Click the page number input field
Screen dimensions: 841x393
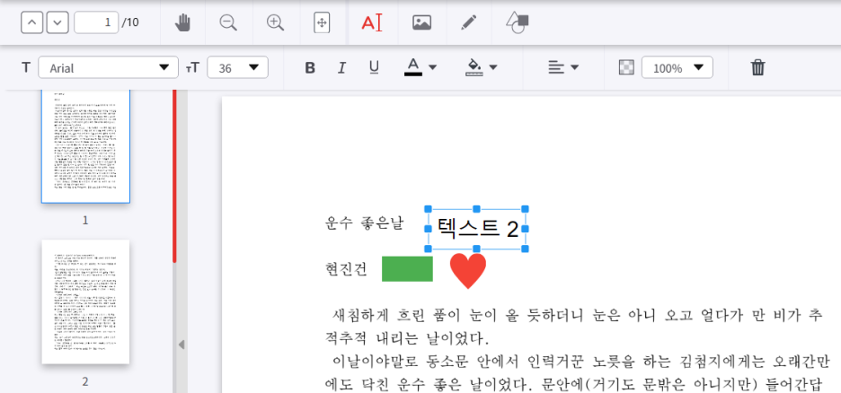coord(96,22)
